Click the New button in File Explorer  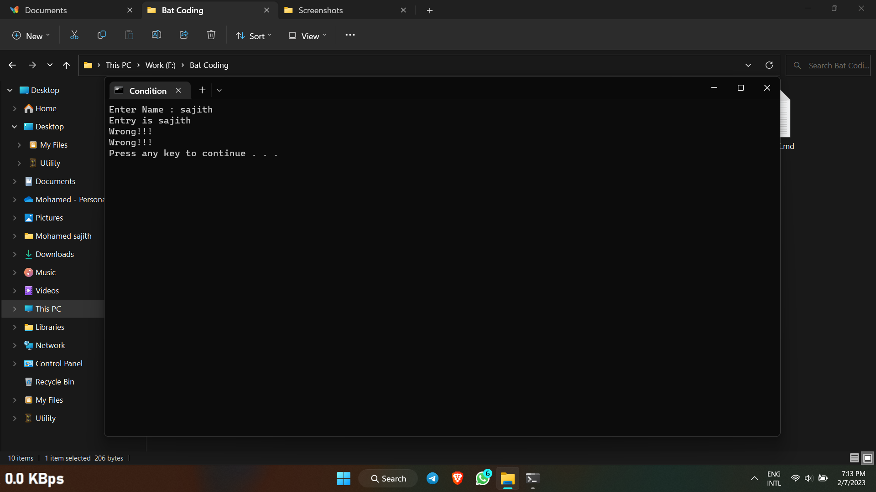[30, 35]
